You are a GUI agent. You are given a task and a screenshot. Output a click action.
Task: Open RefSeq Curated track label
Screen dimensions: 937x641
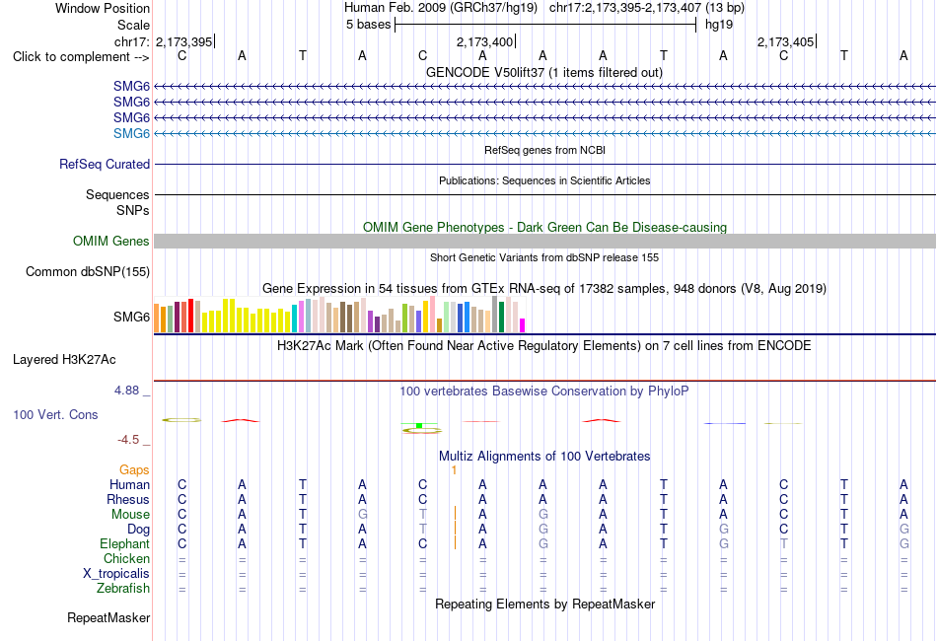(x=105, y=165)
